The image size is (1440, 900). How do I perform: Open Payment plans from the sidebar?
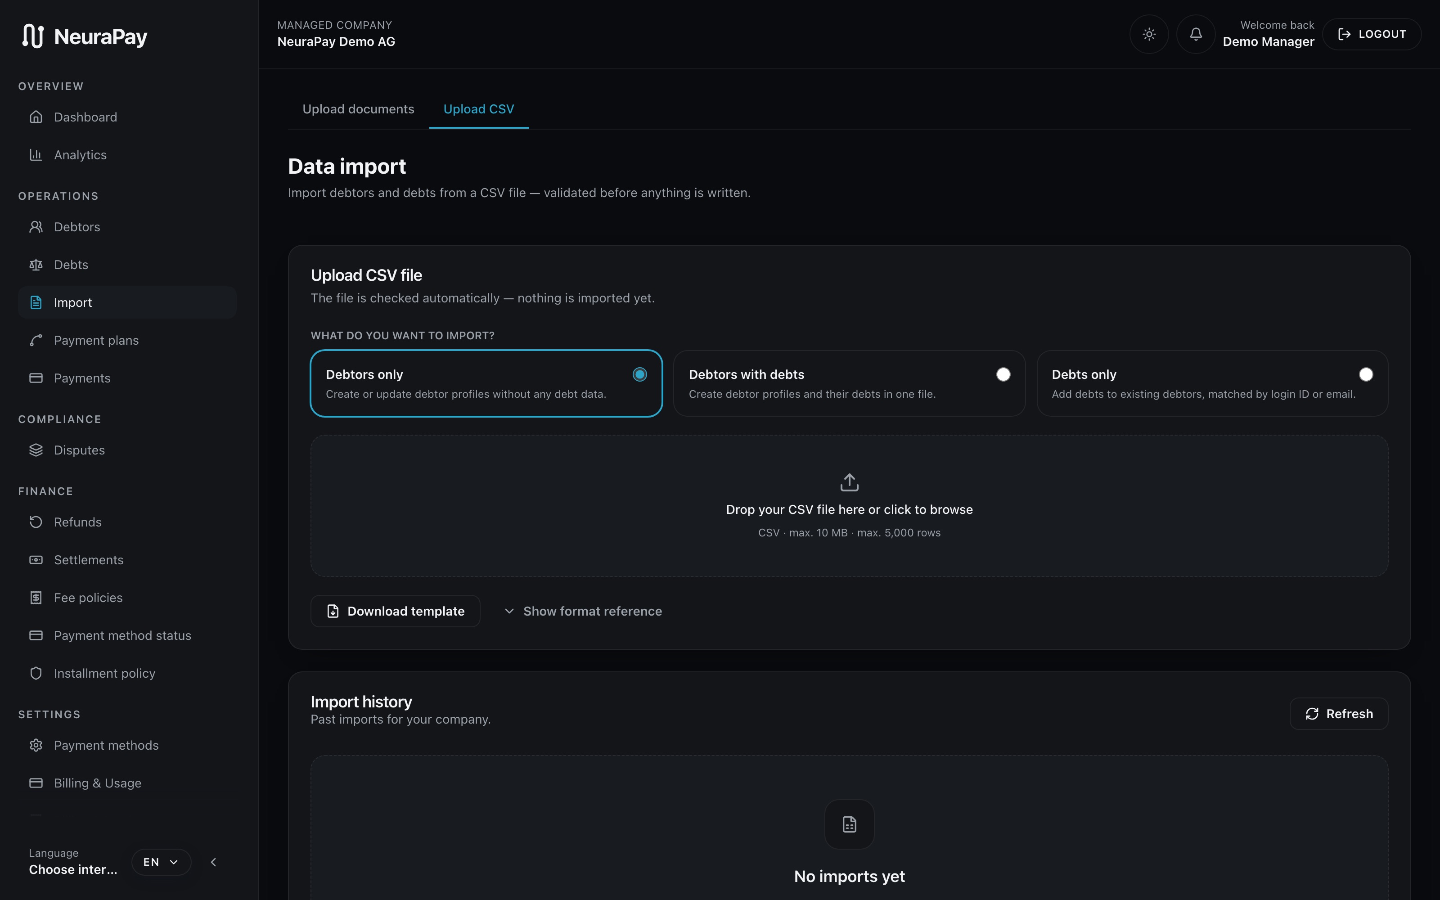127,341
